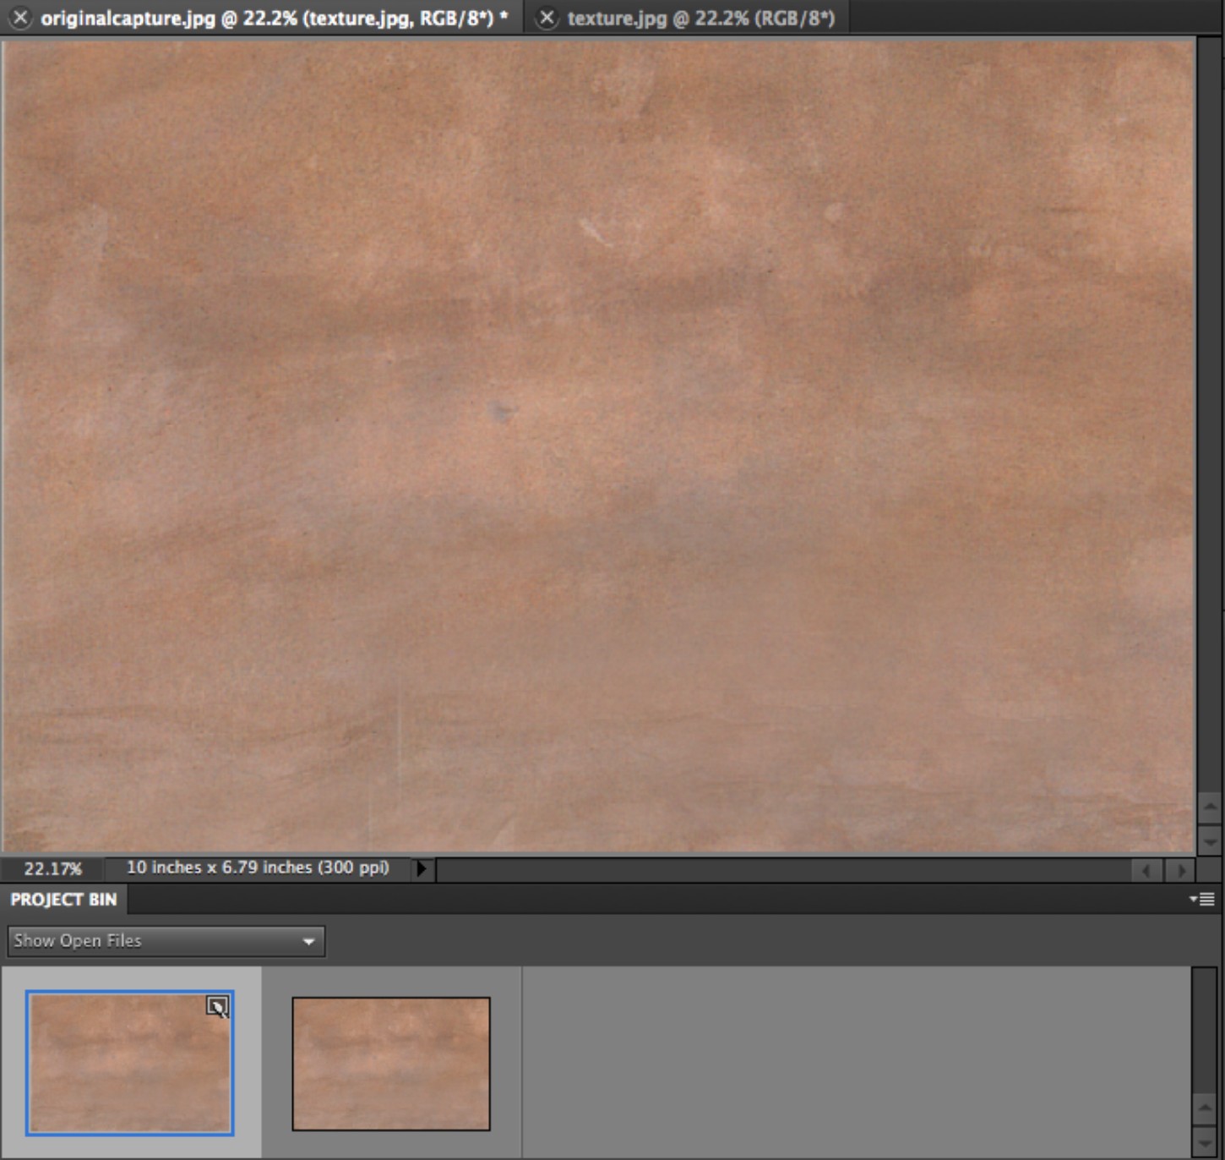Switch to the texture.jpg tab
This screenshot has height=1160, width=1225.
(x=700, y=18)
